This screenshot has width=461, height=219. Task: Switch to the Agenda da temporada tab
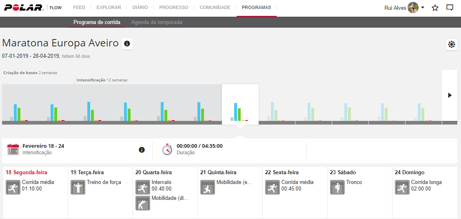pos(157,22)
